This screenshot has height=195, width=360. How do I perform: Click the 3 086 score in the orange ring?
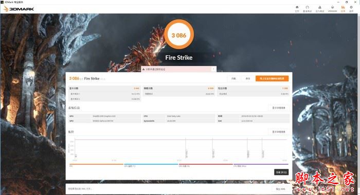[179, 36]
